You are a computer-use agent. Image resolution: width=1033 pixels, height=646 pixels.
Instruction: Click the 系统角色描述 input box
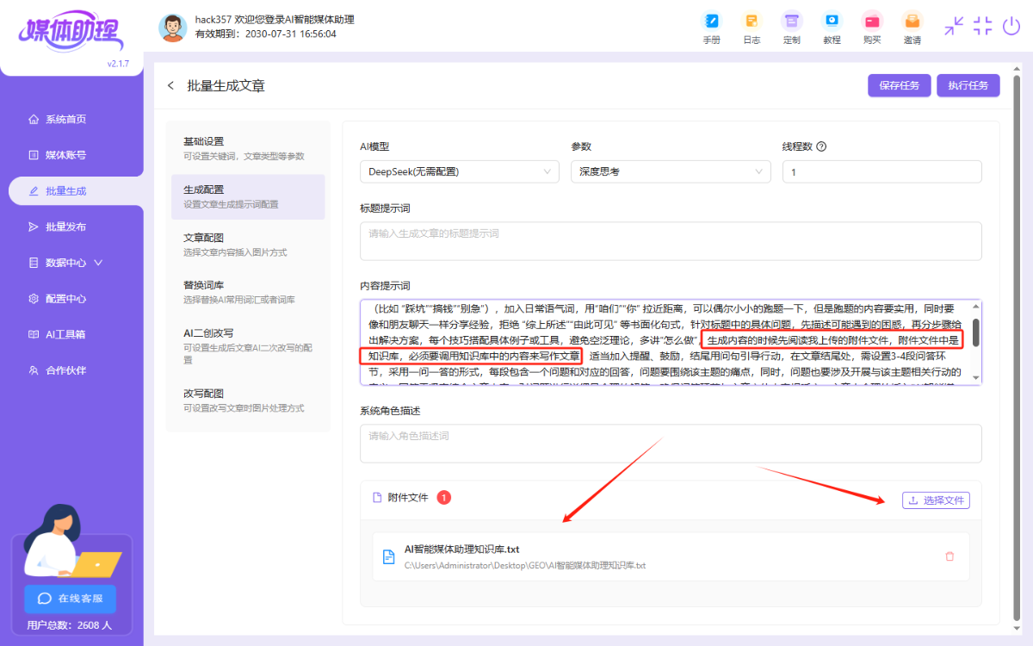click(x=671, y=443)
